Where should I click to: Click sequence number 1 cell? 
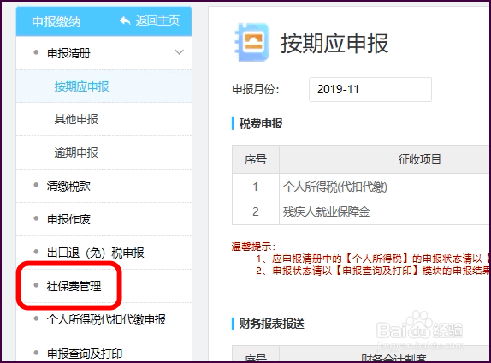tap(256, 187)
